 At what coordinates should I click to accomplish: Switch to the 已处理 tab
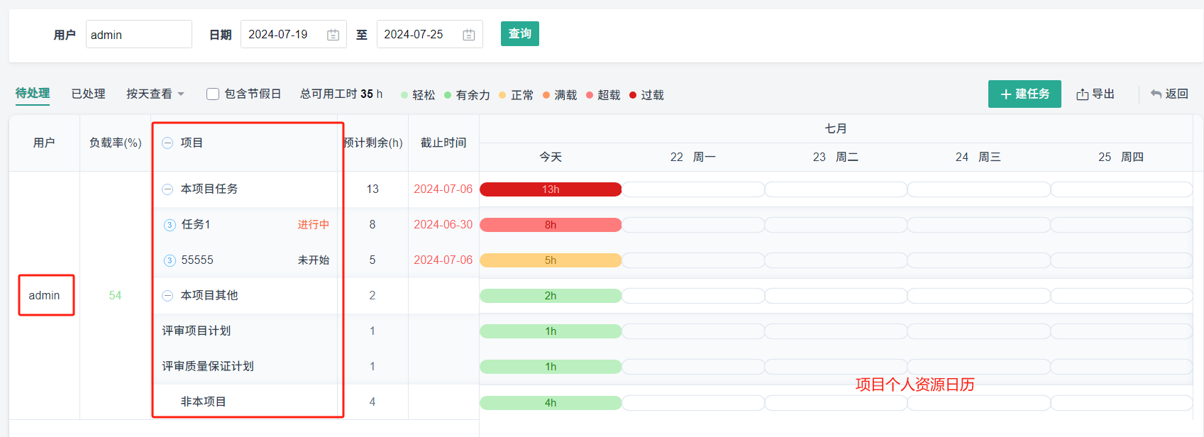(88, 94)
